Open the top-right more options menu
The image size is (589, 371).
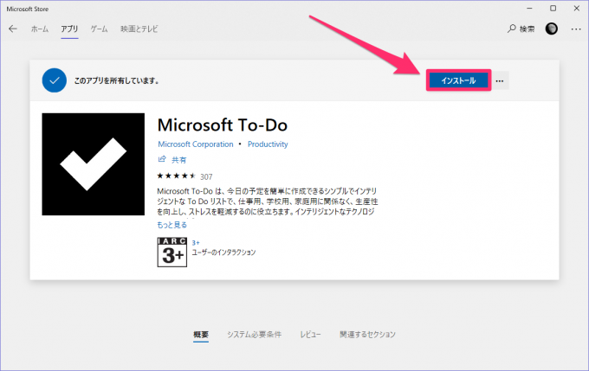[576, 29]
